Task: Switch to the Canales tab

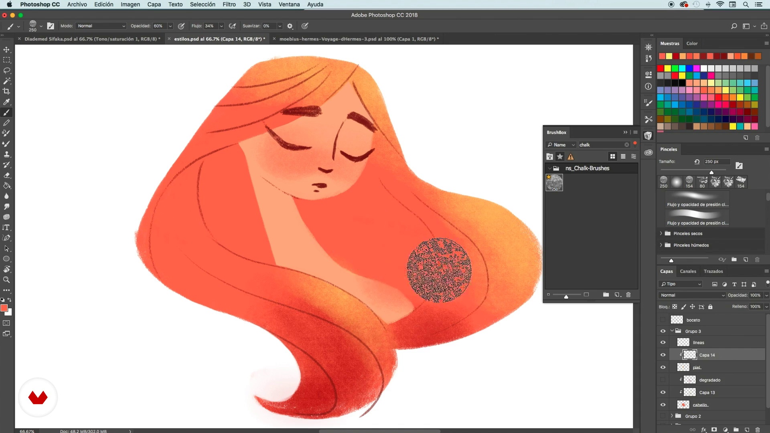Action: tap(688, 271)
